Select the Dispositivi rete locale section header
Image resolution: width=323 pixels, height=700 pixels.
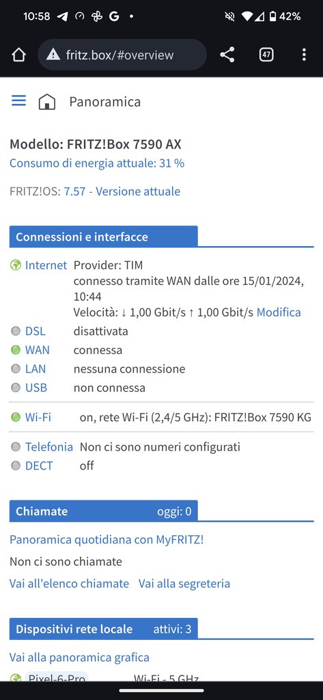[x=104, y=629]
